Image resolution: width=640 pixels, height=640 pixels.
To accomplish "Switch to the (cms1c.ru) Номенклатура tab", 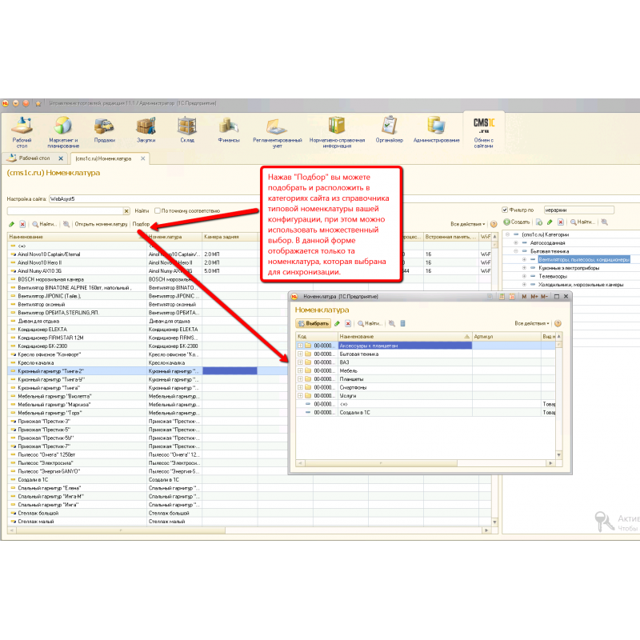I will (x=103, y=158).
